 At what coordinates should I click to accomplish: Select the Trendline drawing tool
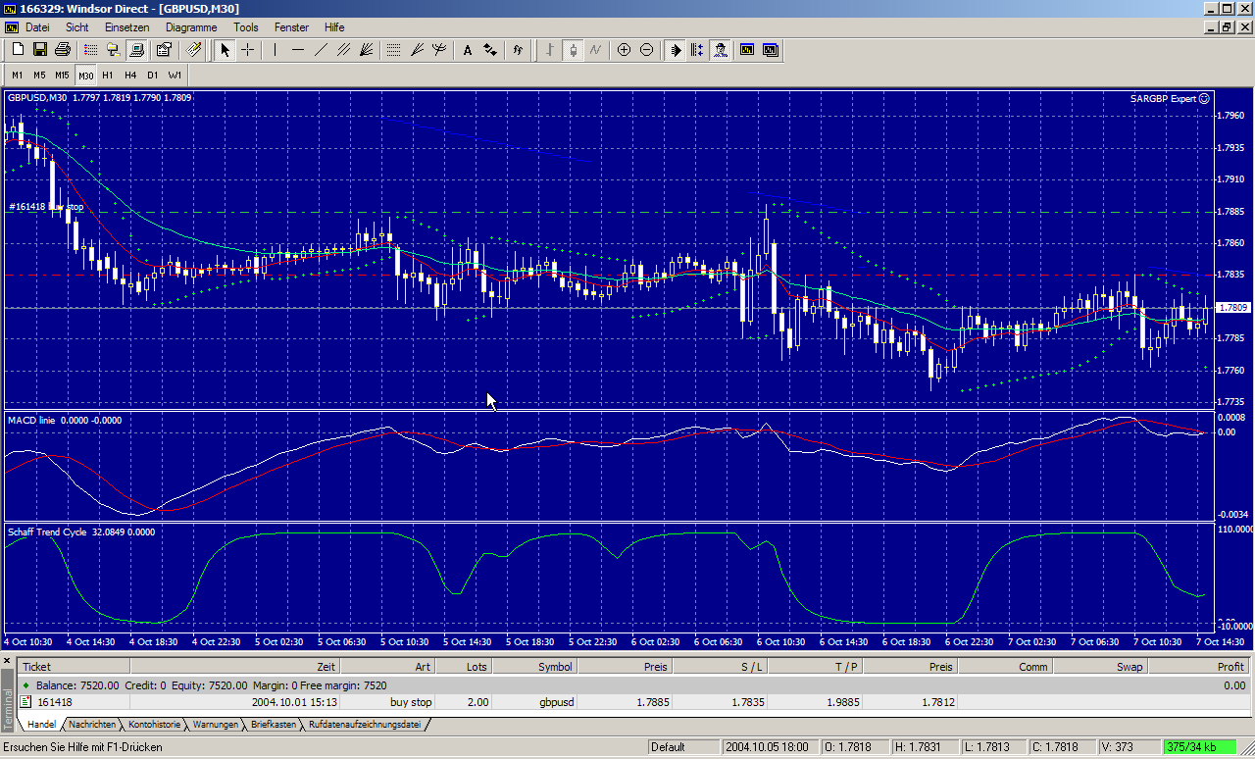322,50
